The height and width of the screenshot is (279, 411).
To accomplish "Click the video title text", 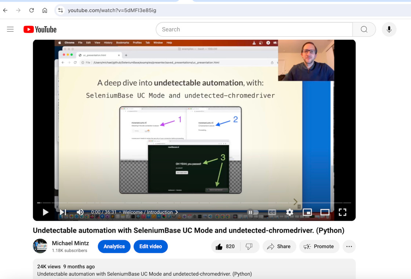I will (189, 230).
